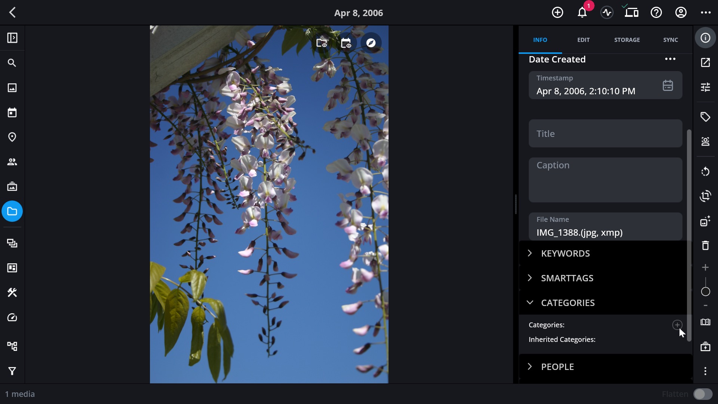Click the zoom slider handle circle
This screenshot has height=404, width=718.
coord(705,292)
